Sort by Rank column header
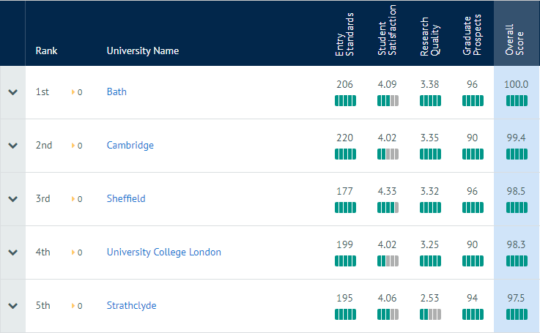 click(x=46, y=50)
